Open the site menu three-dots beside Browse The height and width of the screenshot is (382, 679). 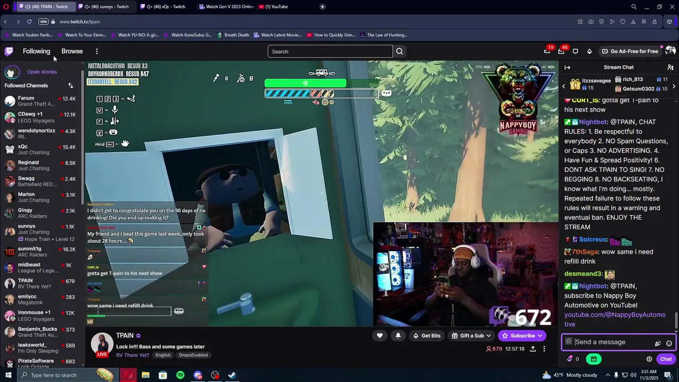pos(97,51)
